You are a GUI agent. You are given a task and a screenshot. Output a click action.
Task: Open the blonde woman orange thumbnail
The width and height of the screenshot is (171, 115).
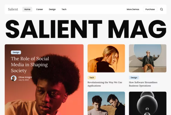[x=106, y=58]
